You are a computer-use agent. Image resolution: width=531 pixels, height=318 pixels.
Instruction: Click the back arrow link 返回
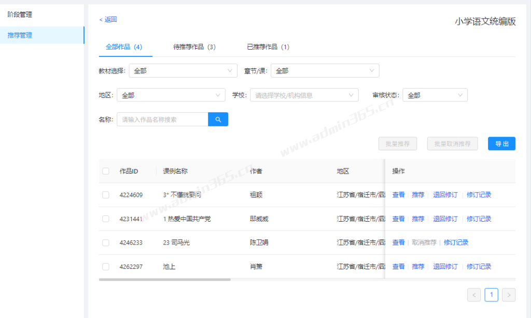point(108,20)
